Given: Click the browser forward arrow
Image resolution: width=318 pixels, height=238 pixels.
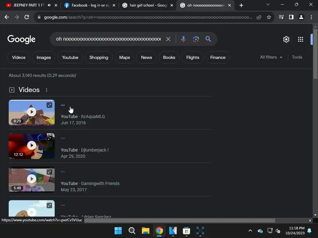Looking at the screenshot, I should pos(17,17).
